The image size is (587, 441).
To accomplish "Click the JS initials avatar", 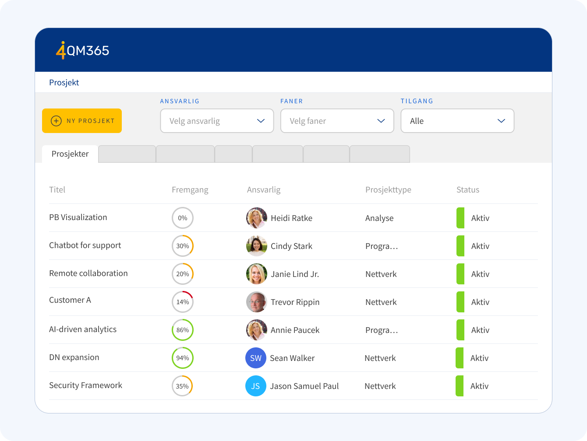I will pos(256,386).
